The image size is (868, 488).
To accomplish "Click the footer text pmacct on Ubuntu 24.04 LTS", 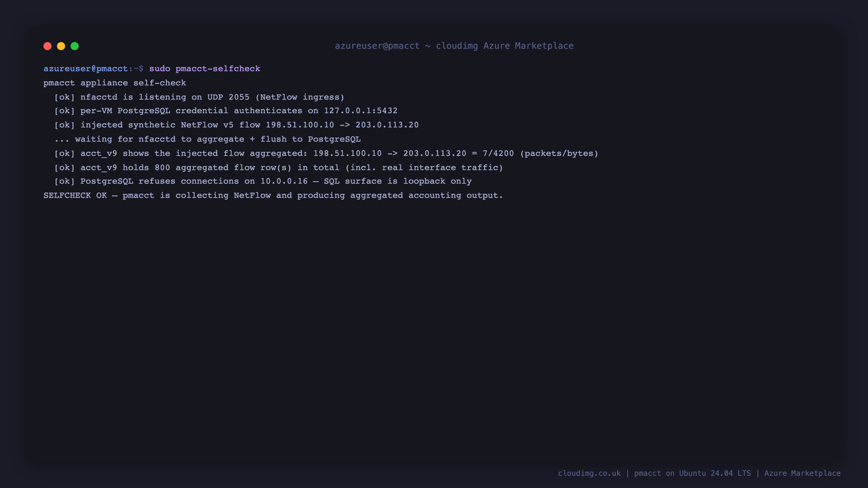I will [692, 473].
